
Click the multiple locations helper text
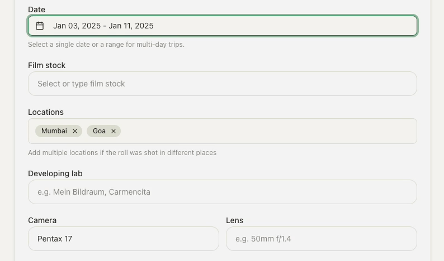(x=122, y=152)
